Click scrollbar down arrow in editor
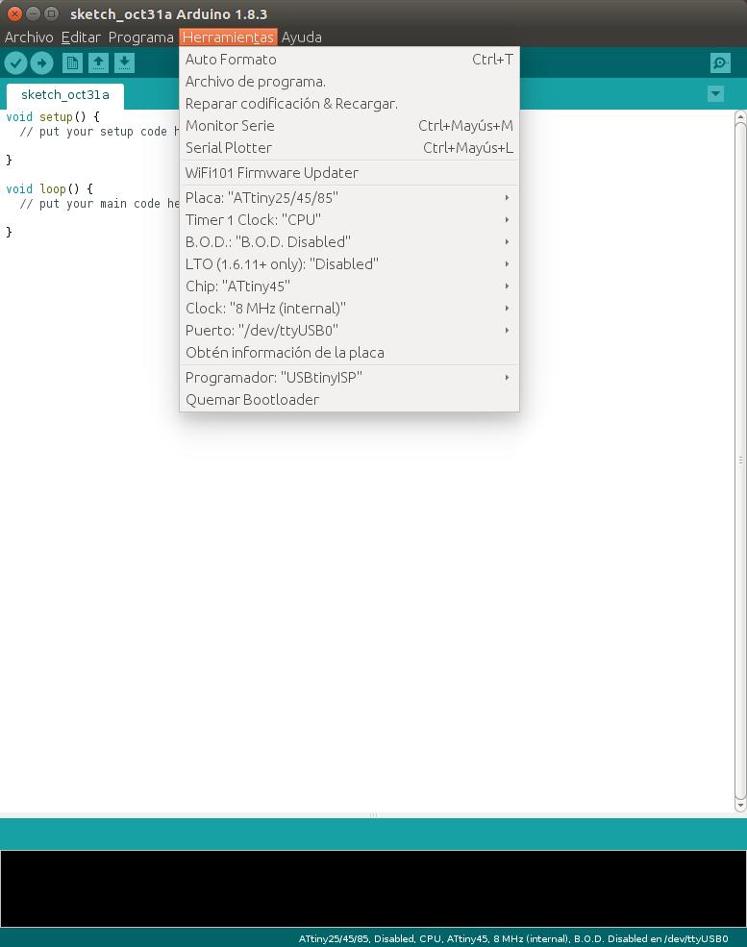The height and width of the screenshot is (947, 747). (740, 806)
